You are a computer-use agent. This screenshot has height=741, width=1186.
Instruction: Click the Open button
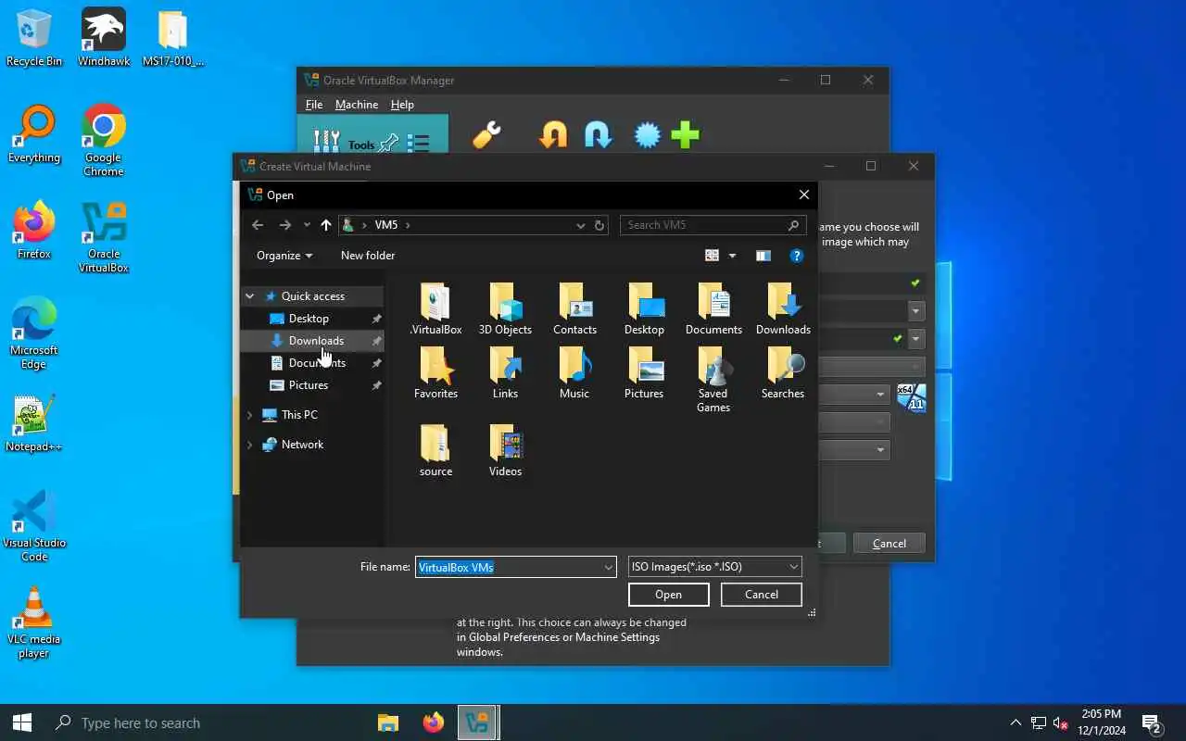[669, 595]
